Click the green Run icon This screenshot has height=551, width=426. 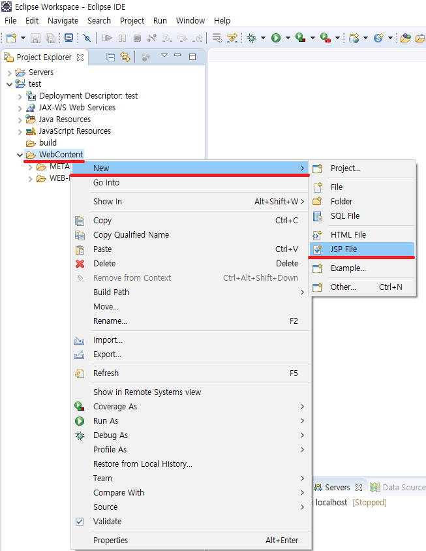pos(276,38)
